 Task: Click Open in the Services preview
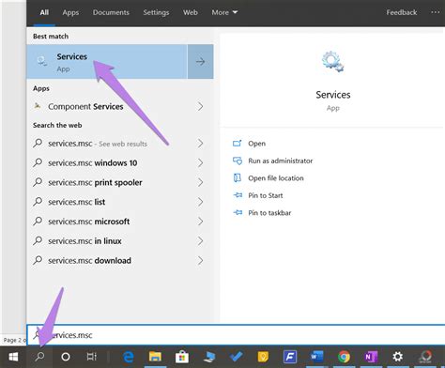(256, 144)
